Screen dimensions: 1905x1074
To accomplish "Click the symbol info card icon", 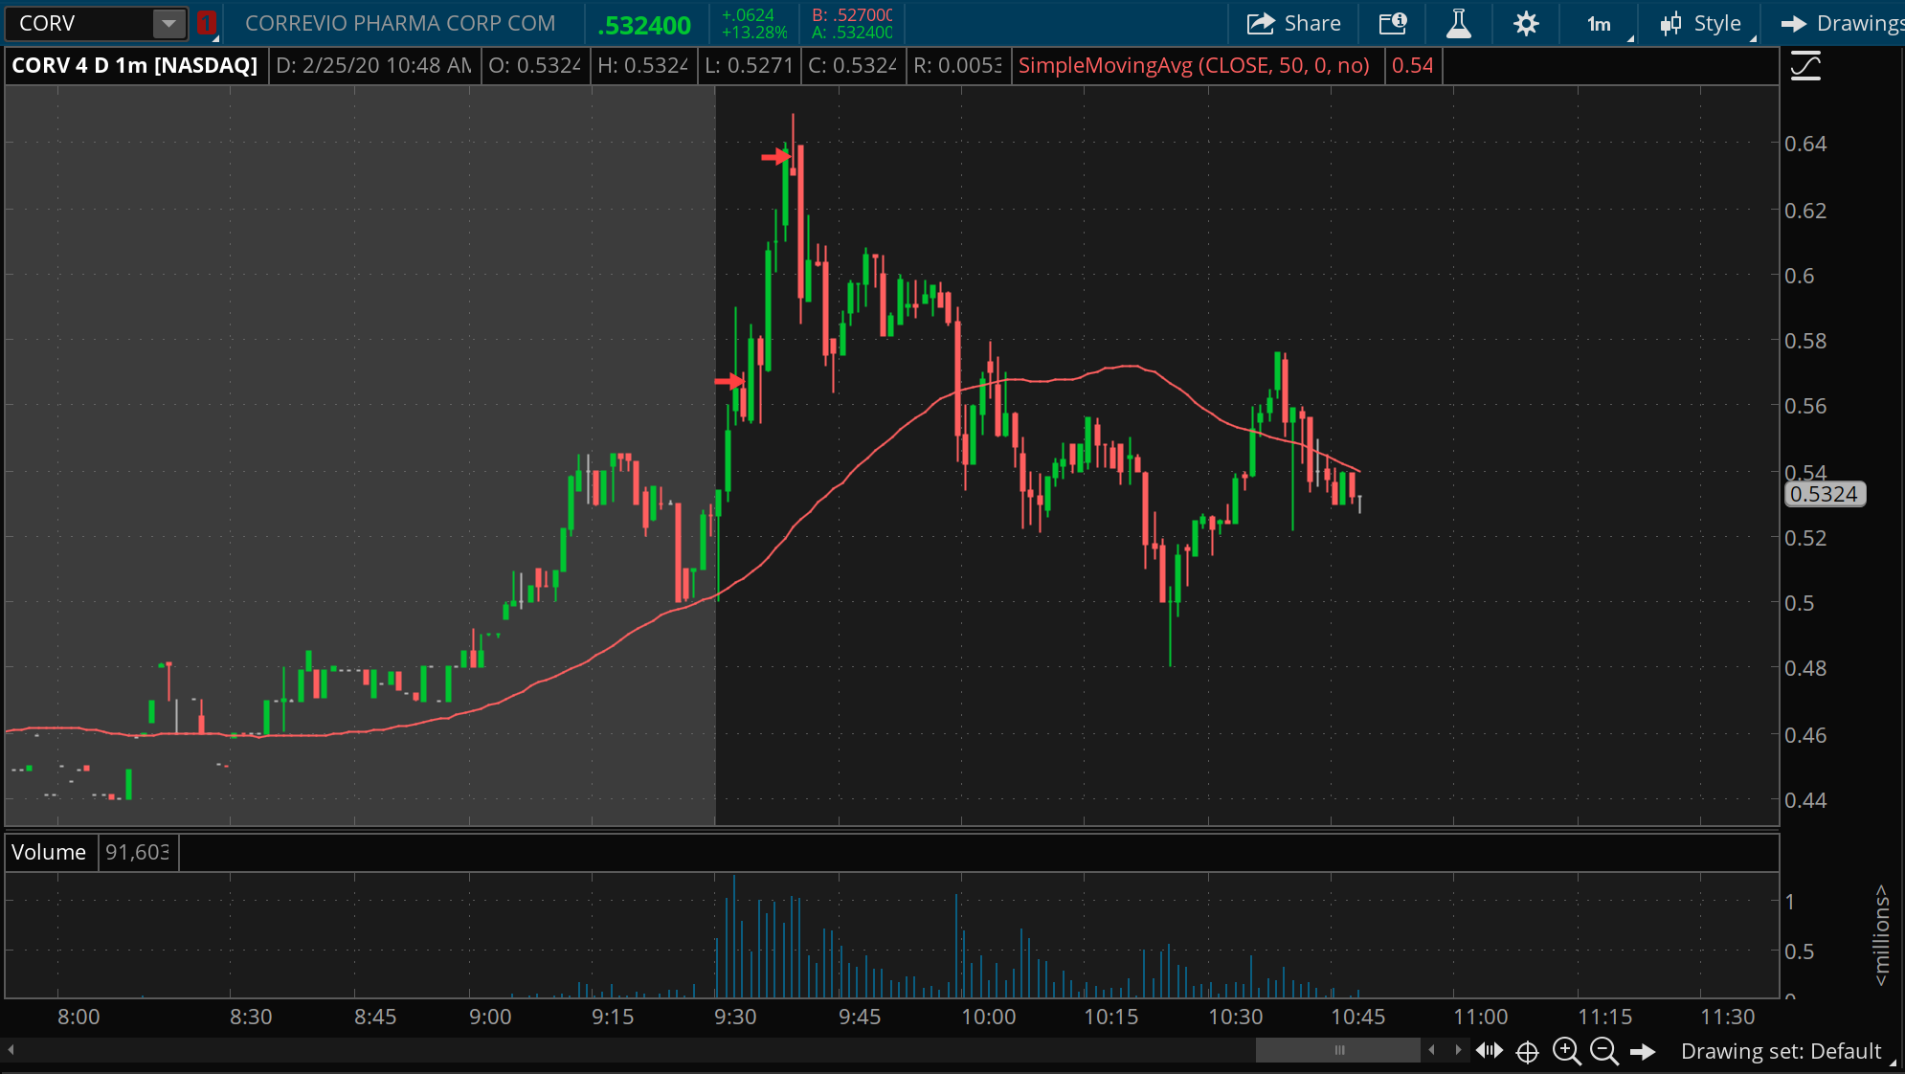I will (1393, 24).
